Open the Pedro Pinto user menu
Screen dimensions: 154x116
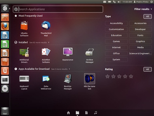click(141, 2)
